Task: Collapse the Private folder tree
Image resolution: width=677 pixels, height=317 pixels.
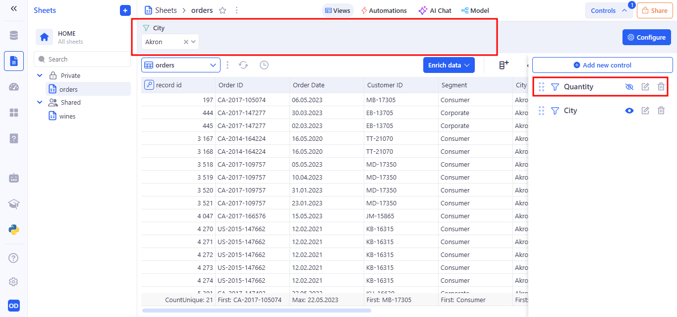Action: tap(40, 76)
